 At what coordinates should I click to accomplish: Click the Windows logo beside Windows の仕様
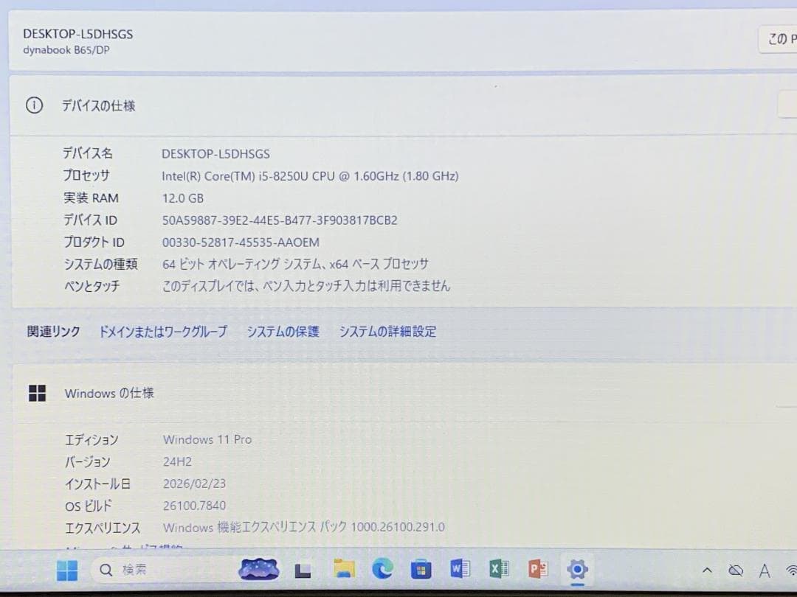tap(37, 393)
